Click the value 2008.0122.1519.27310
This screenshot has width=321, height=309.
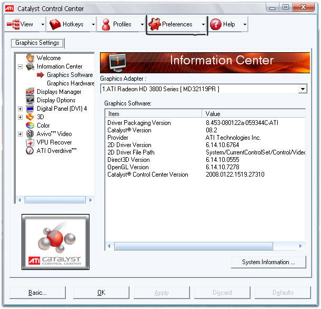235,175
